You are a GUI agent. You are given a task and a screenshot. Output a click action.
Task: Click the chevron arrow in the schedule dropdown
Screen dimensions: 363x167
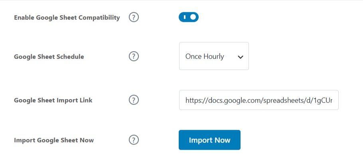tap(241, 57)
